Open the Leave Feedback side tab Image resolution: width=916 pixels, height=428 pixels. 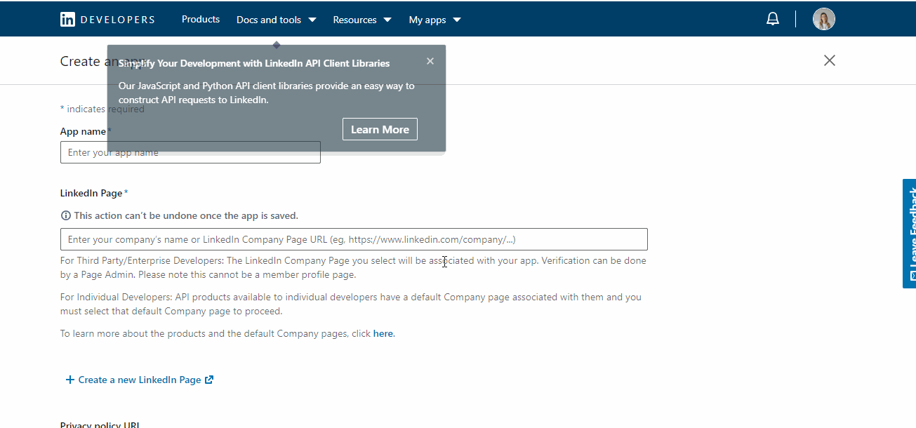click(909, 233)
